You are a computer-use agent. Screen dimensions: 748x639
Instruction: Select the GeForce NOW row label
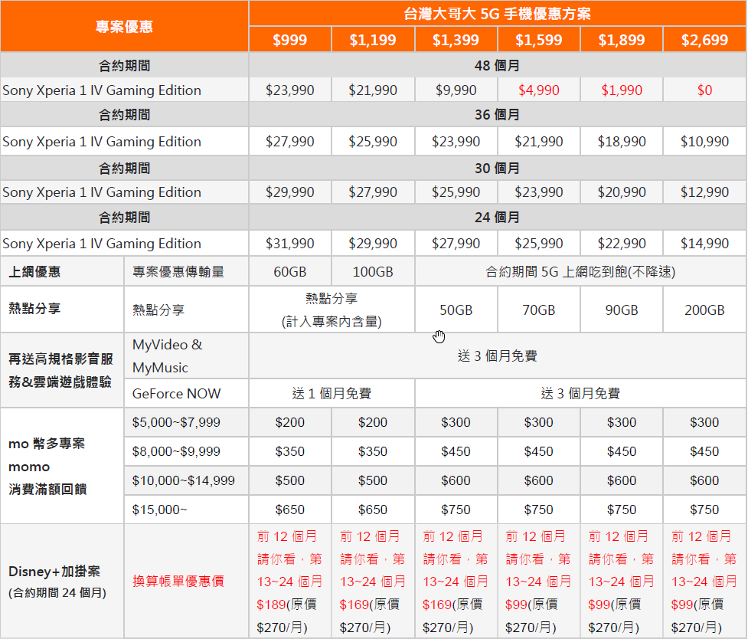click(x=176, y=394)
